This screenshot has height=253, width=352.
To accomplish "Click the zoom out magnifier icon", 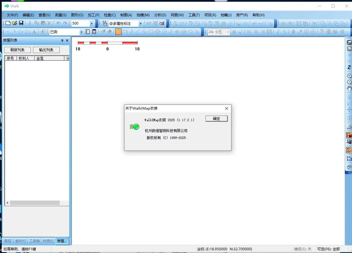I will pos(349,82).
